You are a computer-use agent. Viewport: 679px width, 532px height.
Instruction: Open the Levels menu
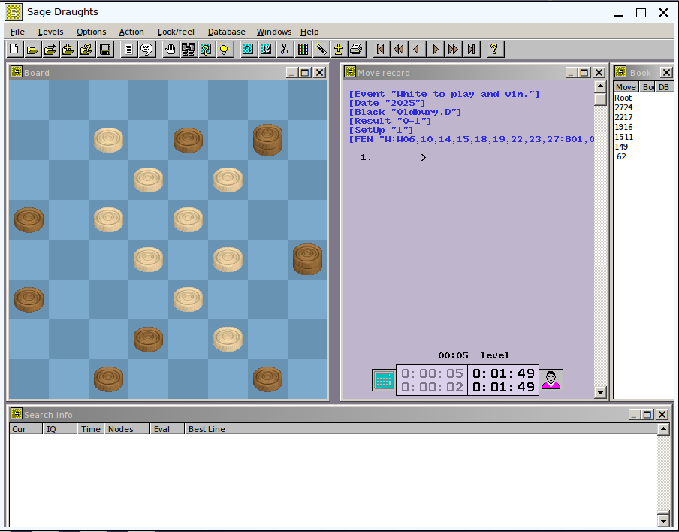click(x=50, y=32)
